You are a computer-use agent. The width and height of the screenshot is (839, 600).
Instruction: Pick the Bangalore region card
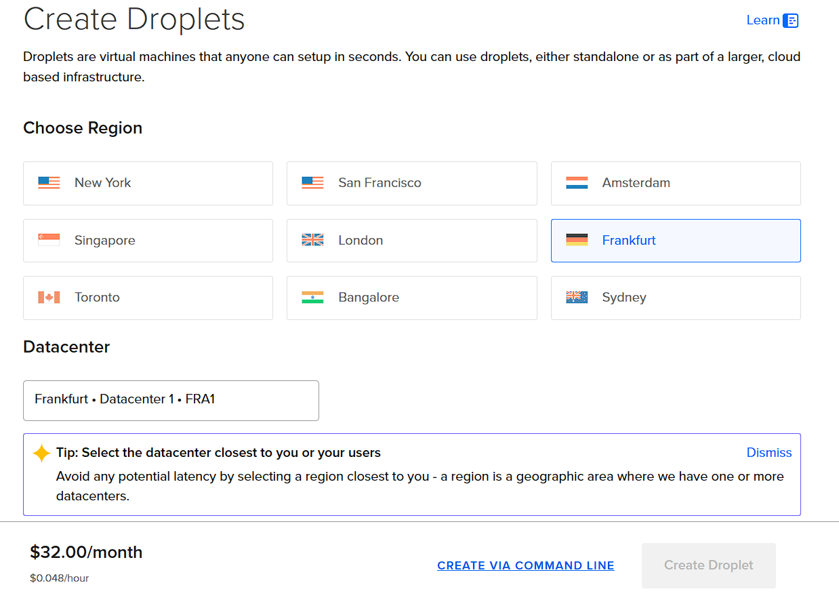coord(411,298)
